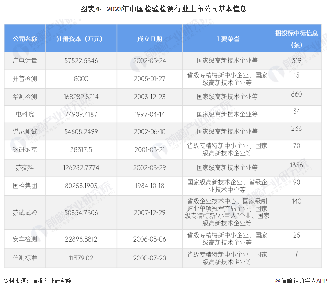Click 安车检测's honors cell text
Viewport: 327px width, 290px height.
(x=227, y=239)
